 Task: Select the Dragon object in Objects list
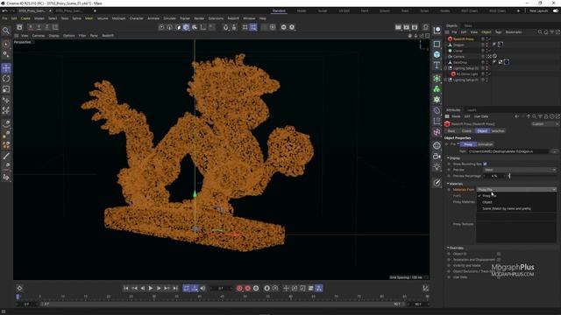pyautogui.click(x=458, y=45)
